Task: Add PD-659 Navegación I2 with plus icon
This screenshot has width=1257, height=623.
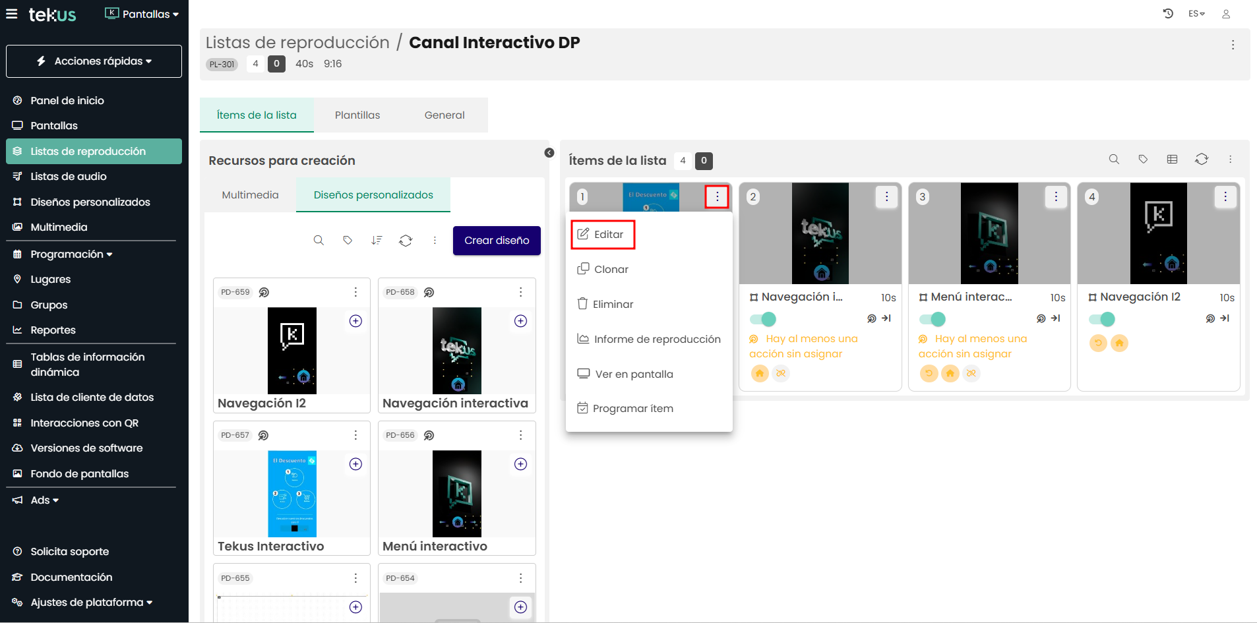Action: 355,321
